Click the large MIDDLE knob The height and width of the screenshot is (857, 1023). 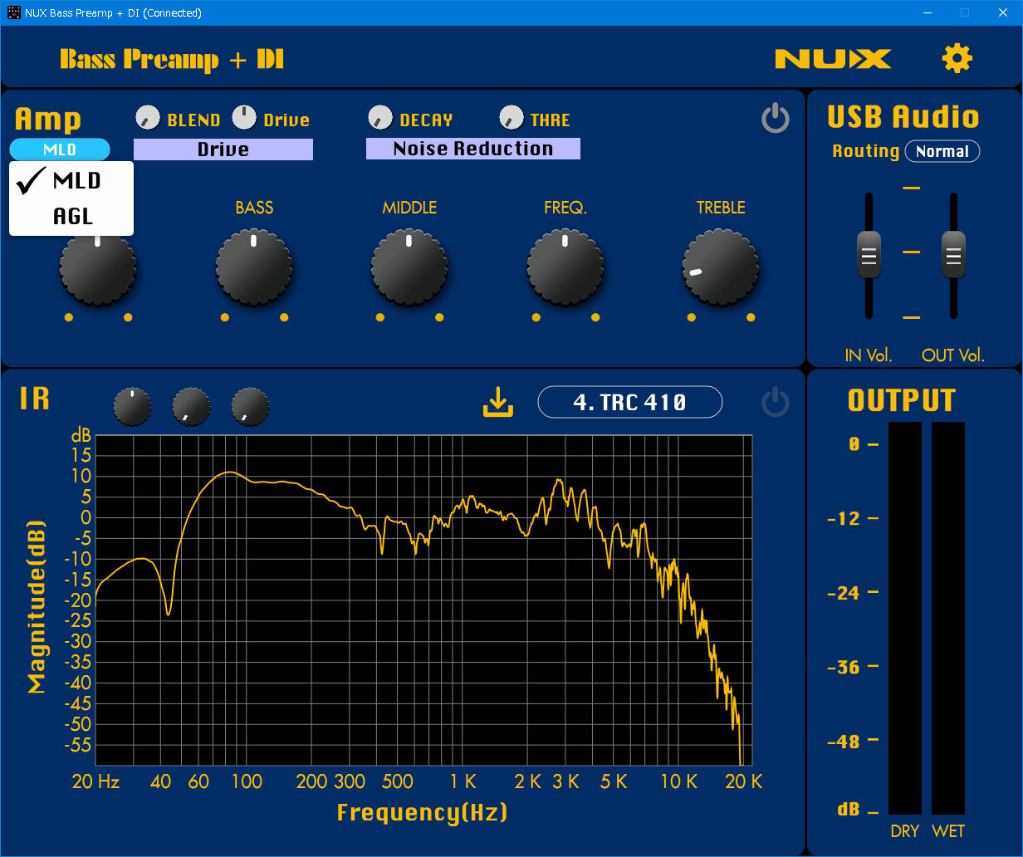coord(409,267)
